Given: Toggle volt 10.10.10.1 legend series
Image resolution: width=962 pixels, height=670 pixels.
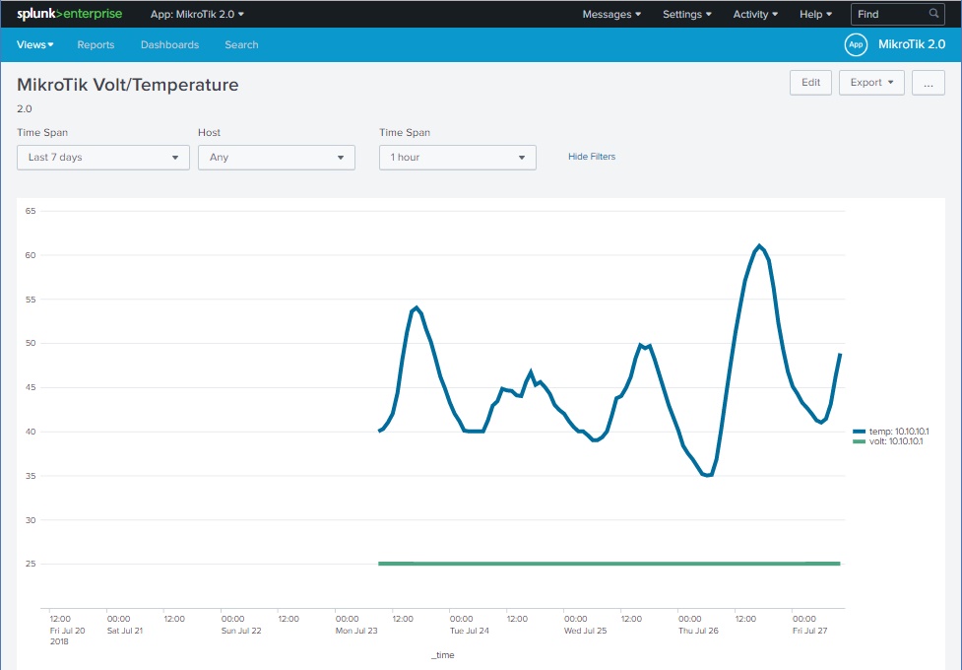Looking at the screenshot, I should point(891,441).
